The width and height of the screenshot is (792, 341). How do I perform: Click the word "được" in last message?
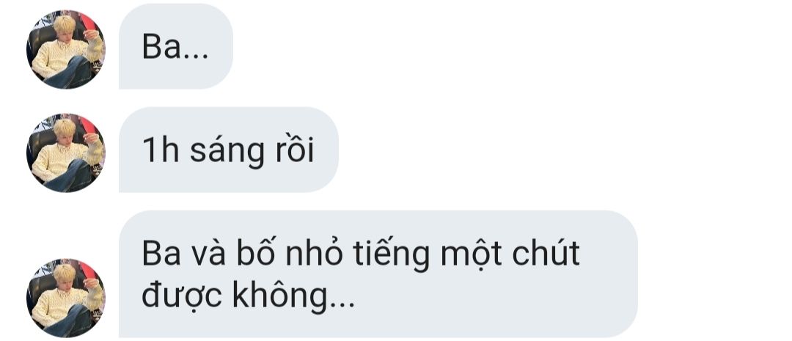tap(182, 296)
